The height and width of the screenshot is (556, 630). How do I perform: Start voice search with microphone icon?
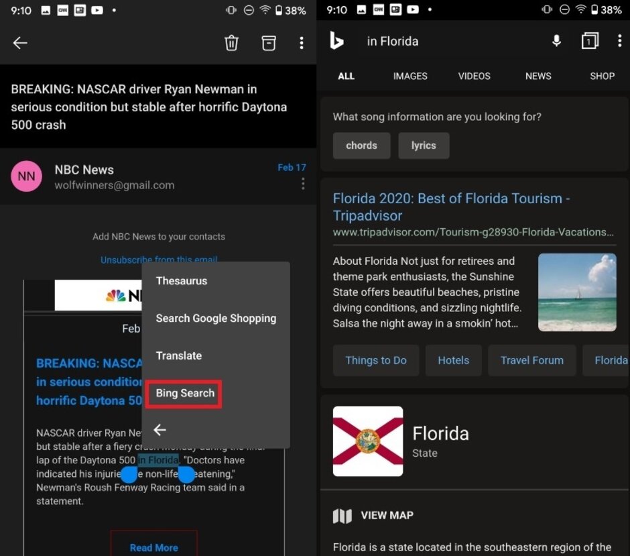coord(556,42)
